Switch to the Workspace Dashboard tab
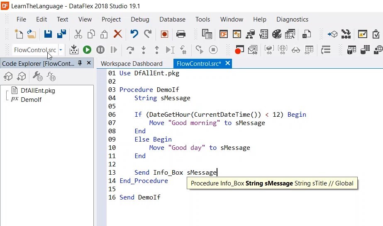Screen dimensions: 383x226 point(132,63)
